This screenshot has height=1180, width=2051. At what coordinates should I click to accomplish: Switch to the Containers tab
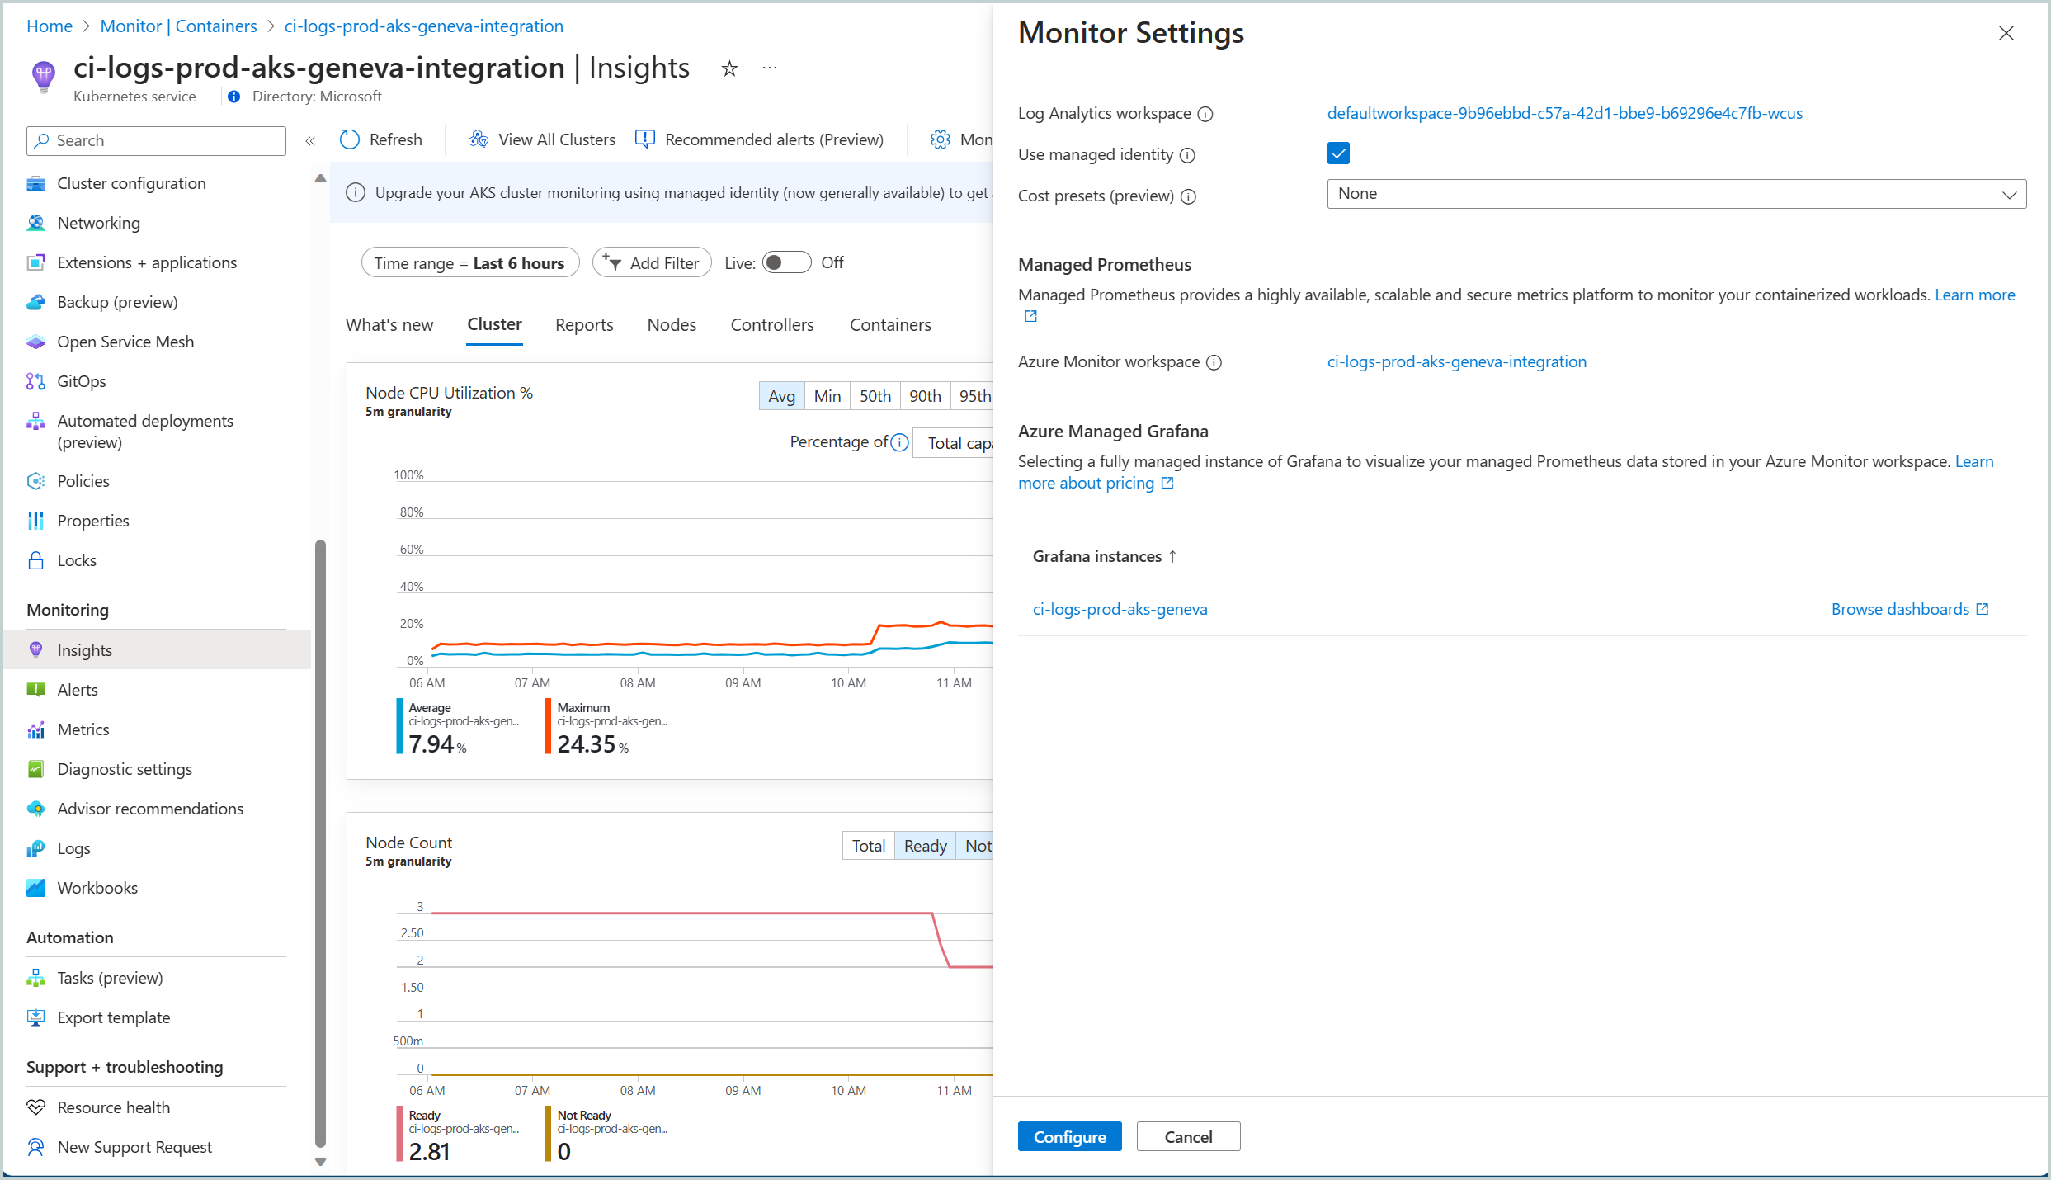(x=890, y=324)
